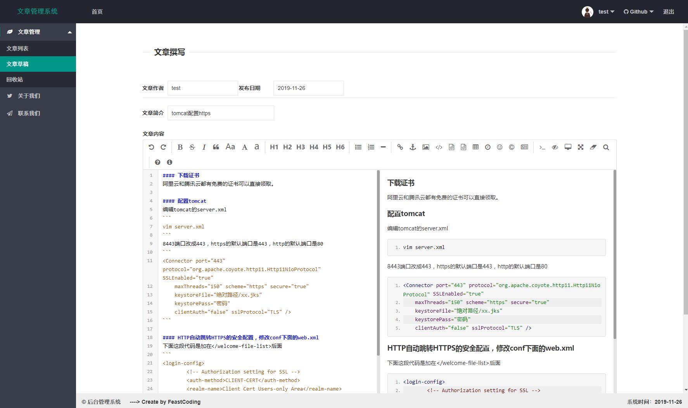Click the undo icon in editor toolbar

pos(151,147)
